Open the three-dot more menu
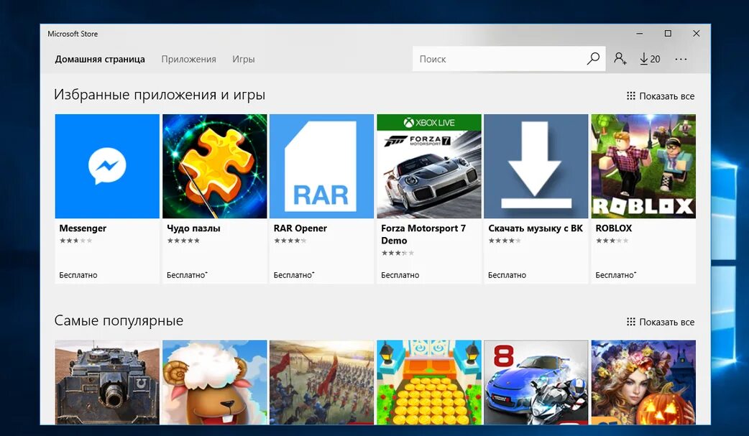 pyautogui.click(x=681, y=59)
